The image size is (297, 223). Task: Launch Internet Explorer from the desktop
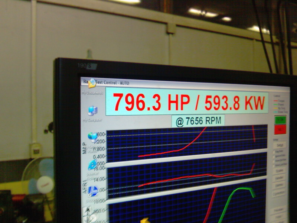click(92, 165)
